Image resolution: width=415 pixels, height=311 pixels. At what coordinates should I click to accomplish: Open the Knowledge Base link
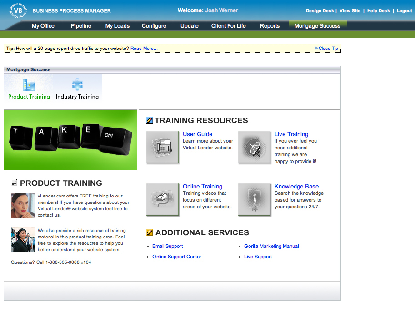[x=296, y=186]
